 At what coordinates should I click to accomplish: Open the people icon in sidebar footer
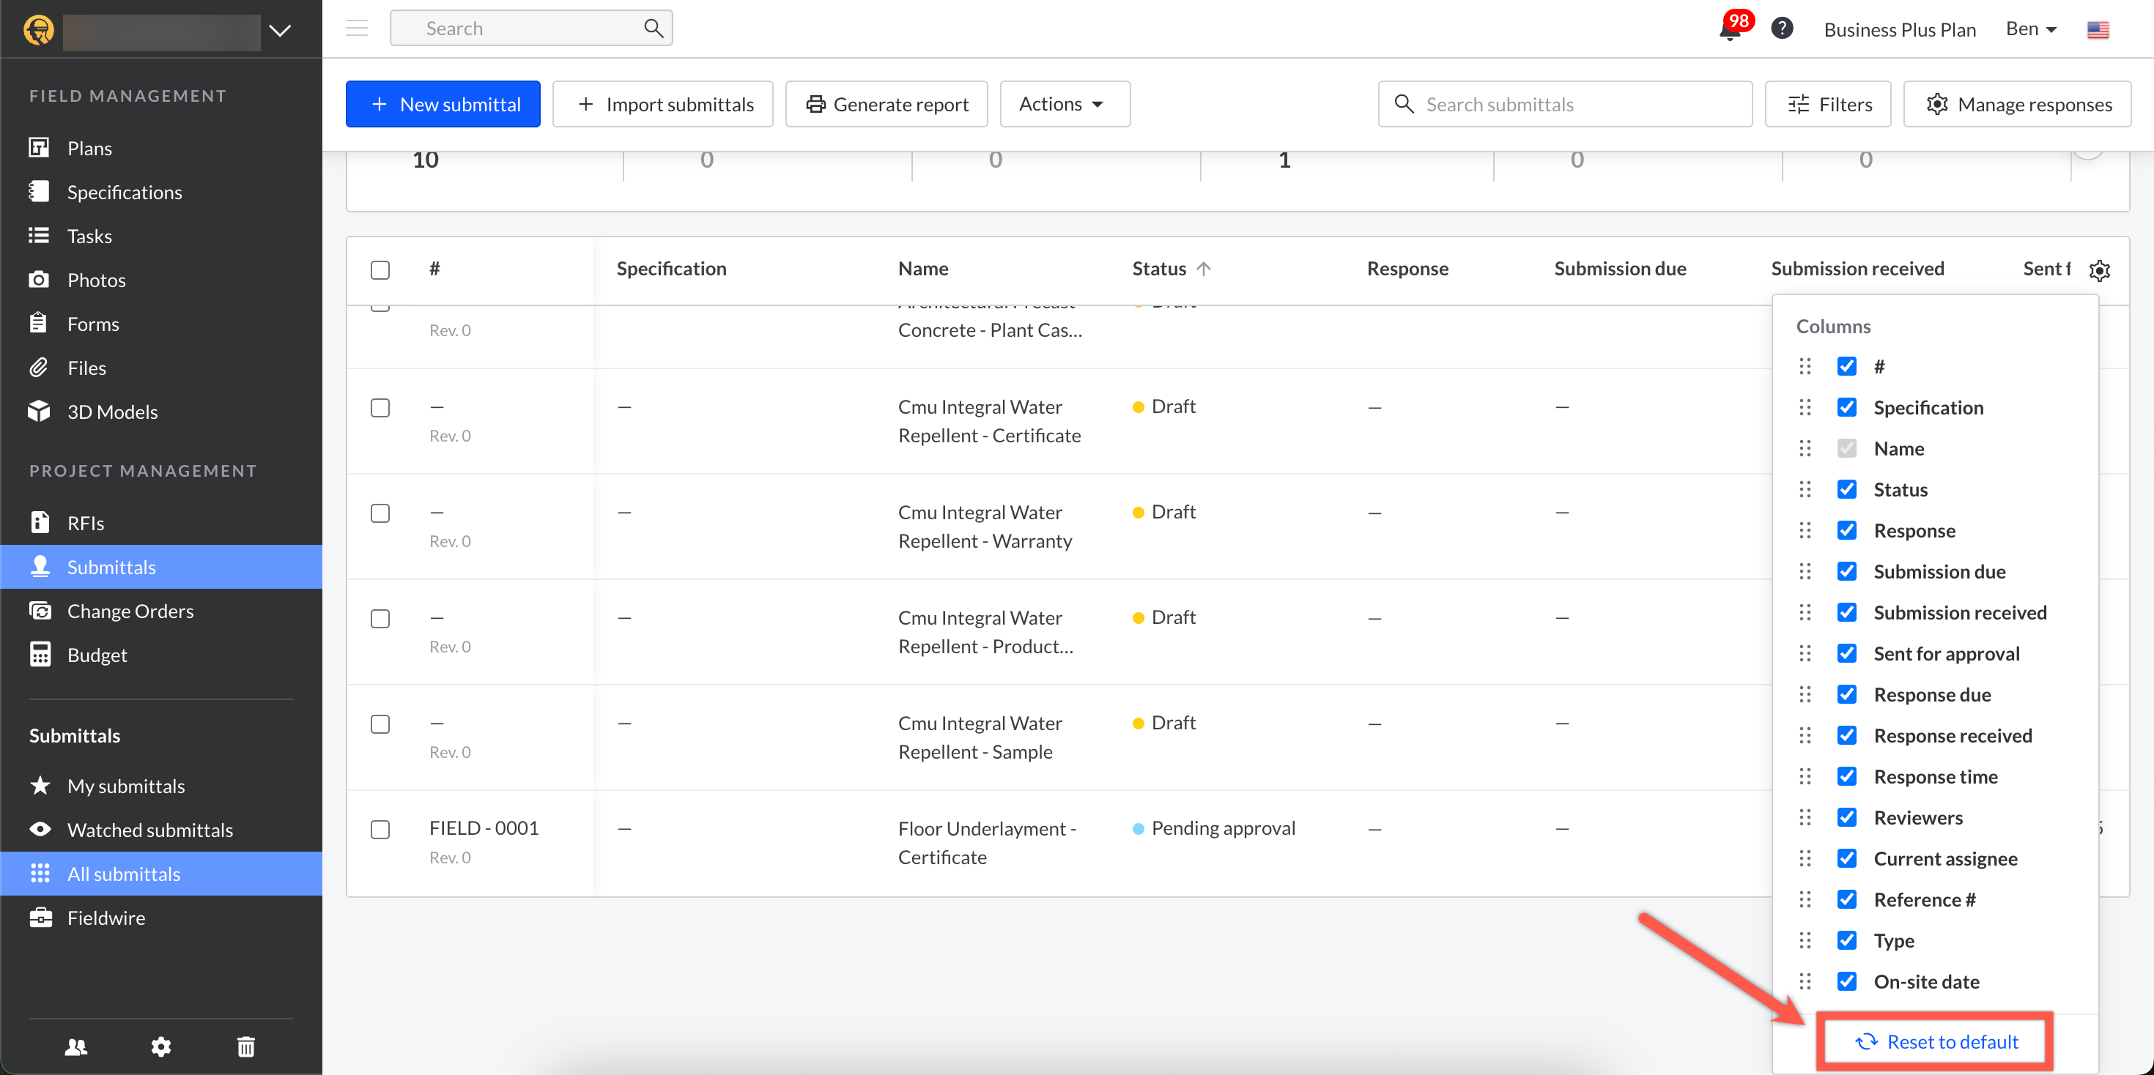[x=76, y=1046]
